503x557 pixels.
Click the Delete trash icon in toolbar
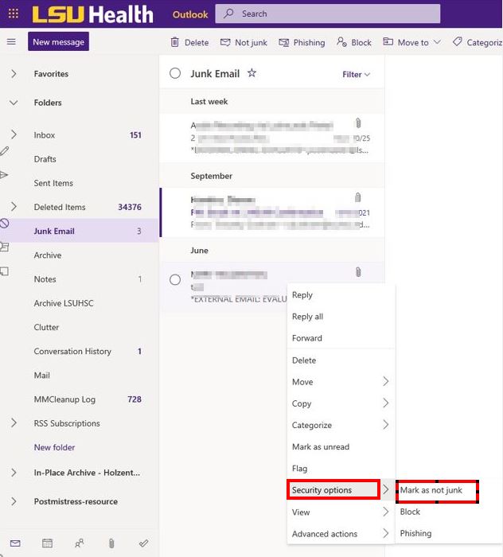pos(175,42)
